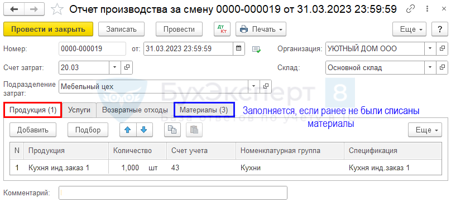Select account cell 43
451x202 pixels.
point(201,167)
